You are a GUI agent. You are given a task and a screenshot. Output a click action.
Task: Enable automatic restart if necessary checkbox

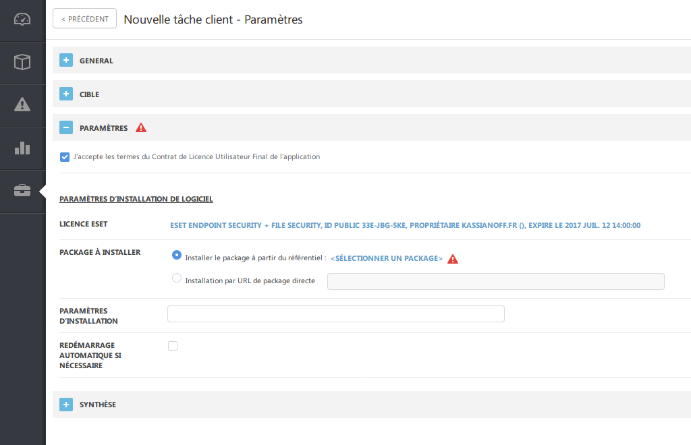coord(173,346)
